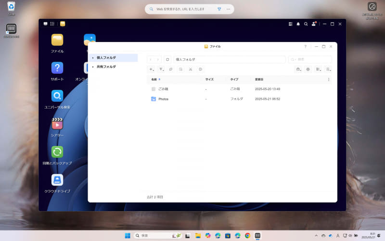This screenshot has width=385, height=241.
Task: Open the ファイル app icon on NAS desktop
Action: point(57,40)
